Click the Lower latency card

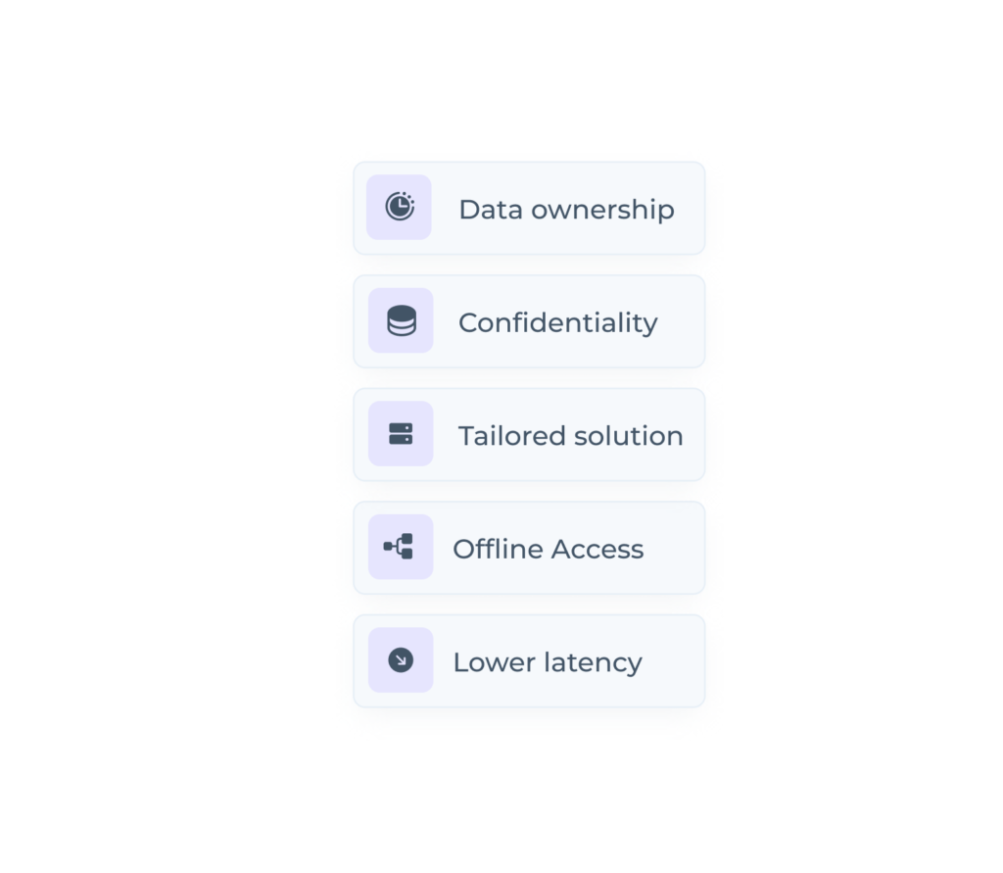click(529, 659)
